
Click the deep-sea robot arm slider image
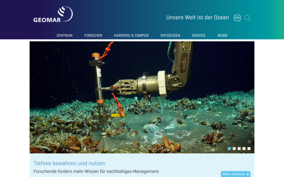point(142,97)
